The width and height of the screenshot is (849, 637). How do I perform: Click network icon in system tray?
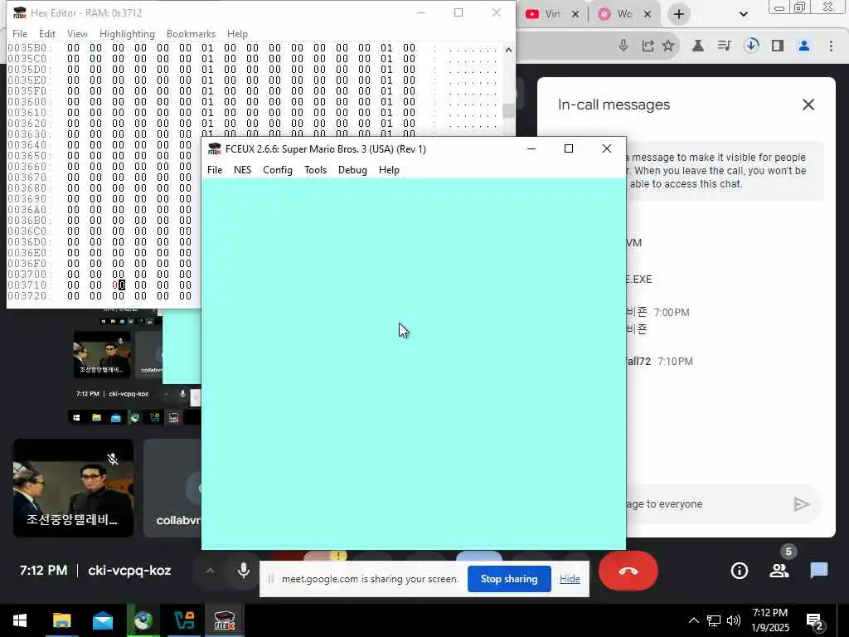[714, 620]
